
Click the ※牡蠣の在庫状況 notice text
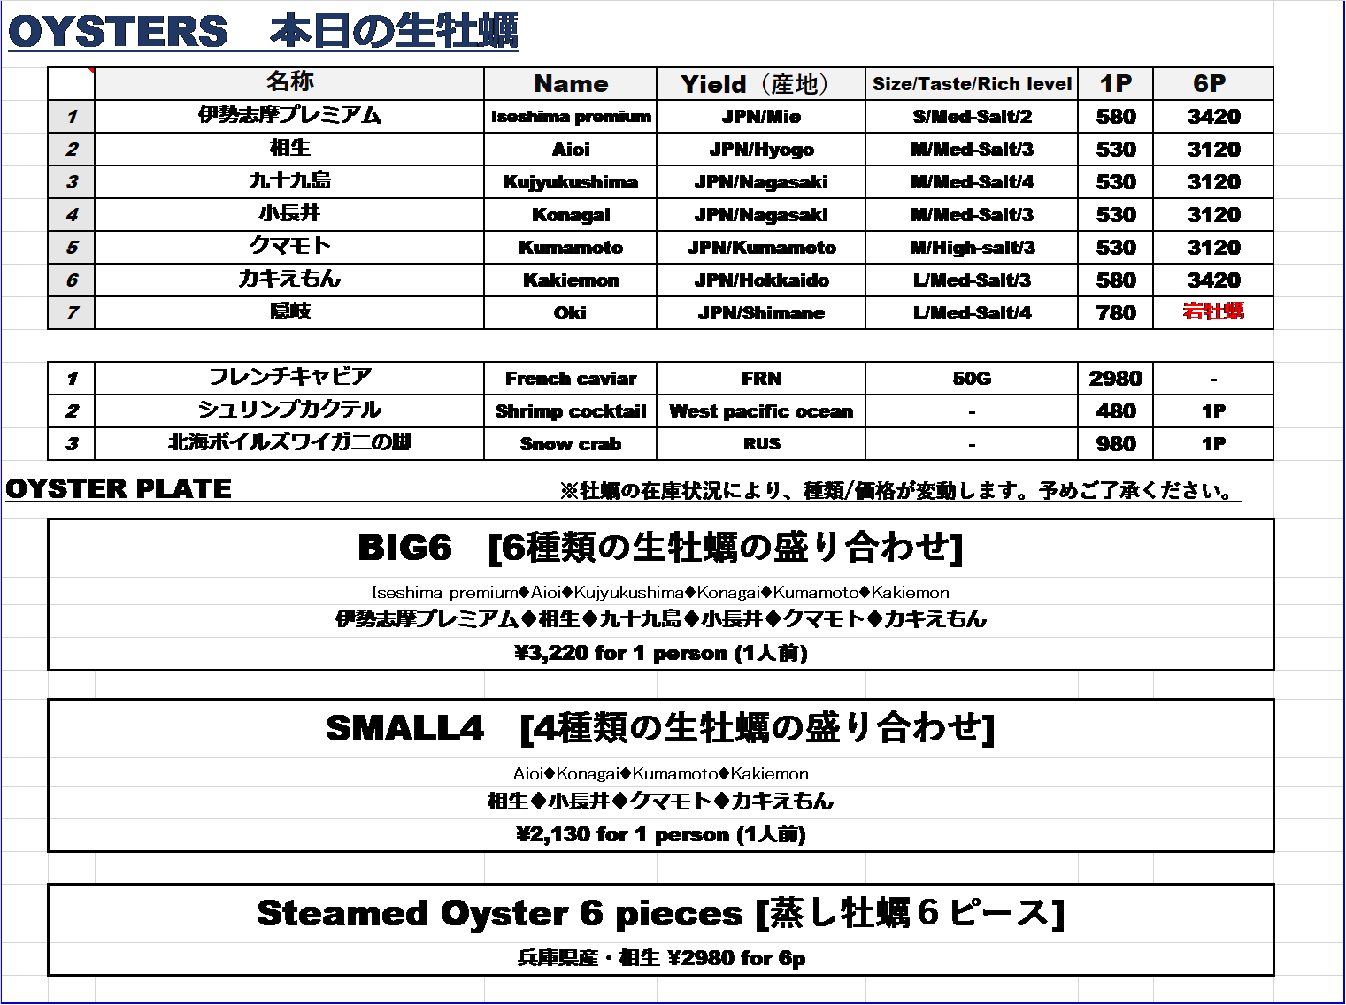coord(898,491)
